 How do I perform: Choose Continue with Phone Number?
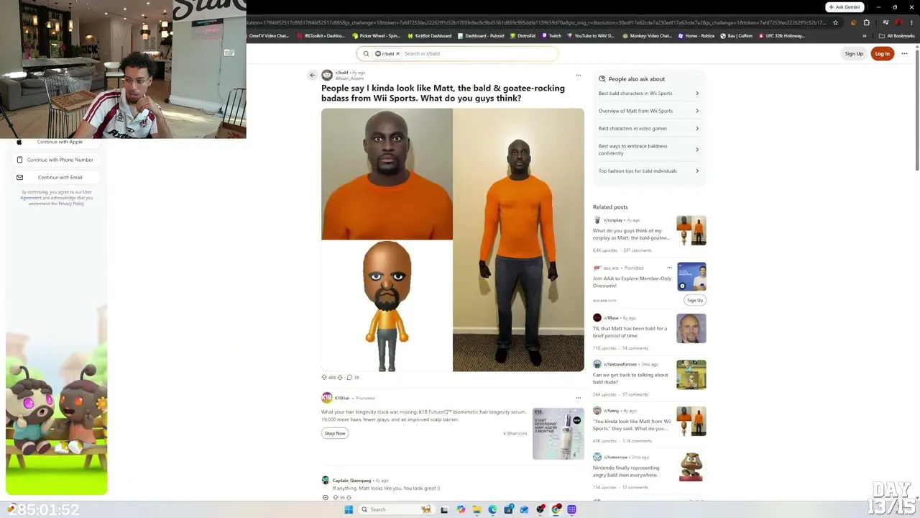pos(56,160)
